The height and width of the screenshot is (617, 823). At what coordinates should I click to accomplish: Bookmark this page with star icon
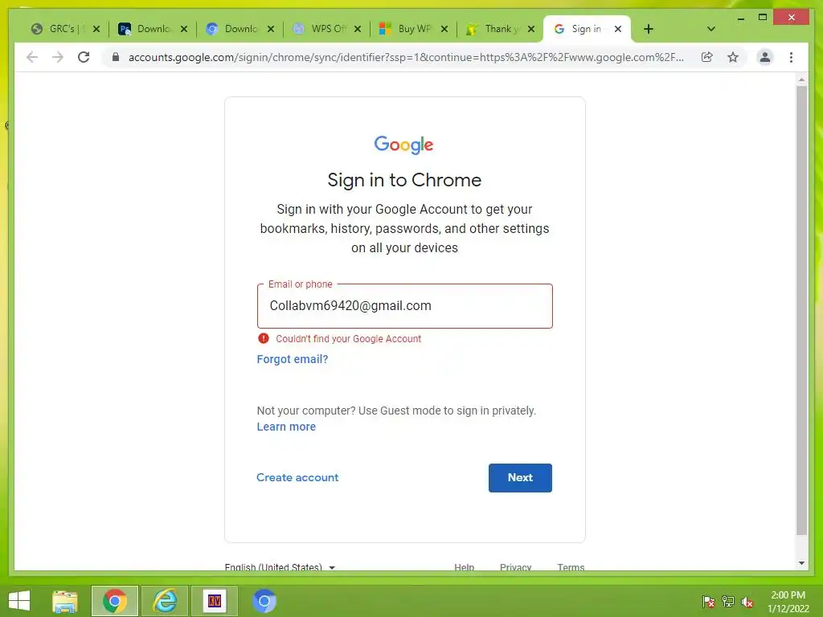[733, 57]
